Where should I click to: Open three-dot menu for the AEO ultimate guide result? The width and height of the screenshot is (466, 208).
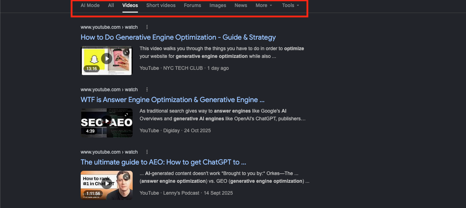pyautogui.click(x=147, y=152)
